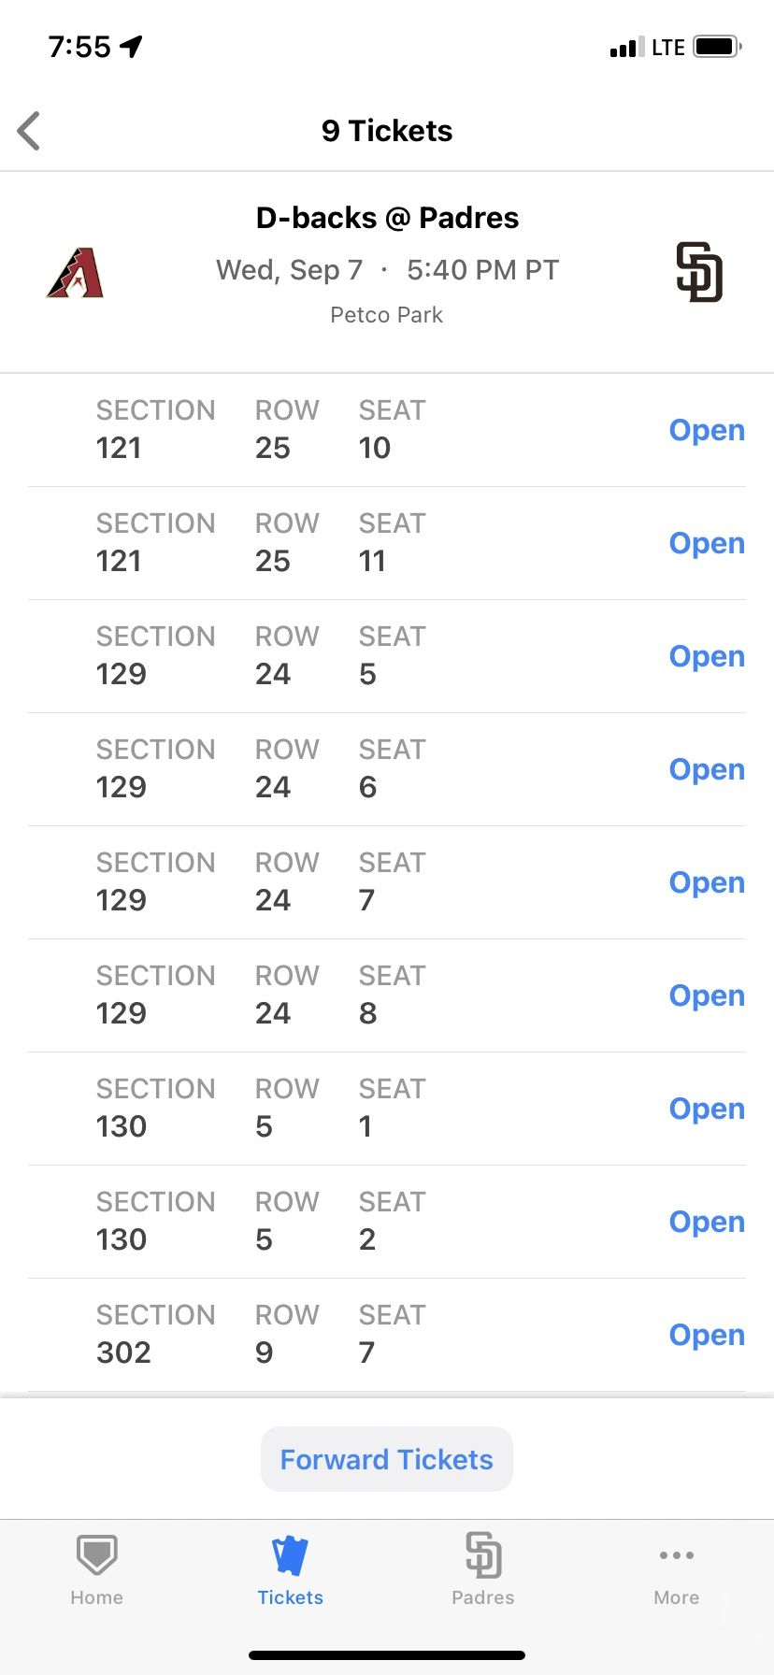Tap the battery indicator icon
This screenshot has height=1675, width=774.
(717, 46)
